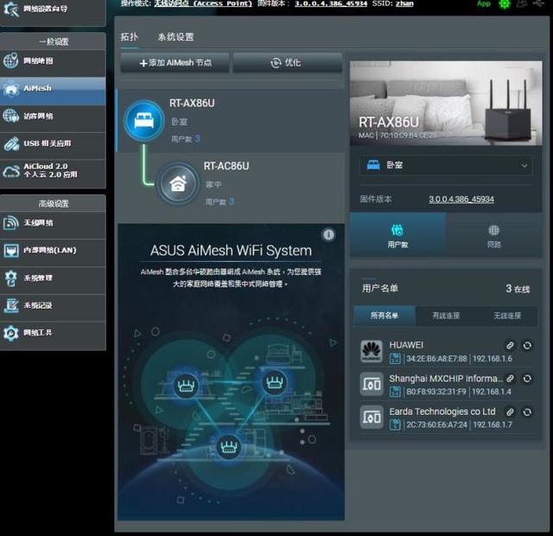The width and height of the screenshot is (553, 536).
Task: Open 内部网络(LAN) icon
Action: coord(10,251)
